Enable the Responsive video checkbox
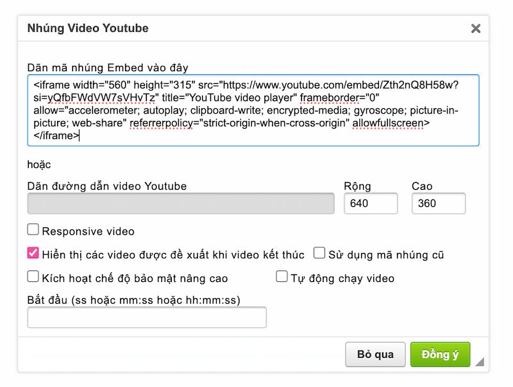This screenshot has height=387, width=513. (33, 230)
